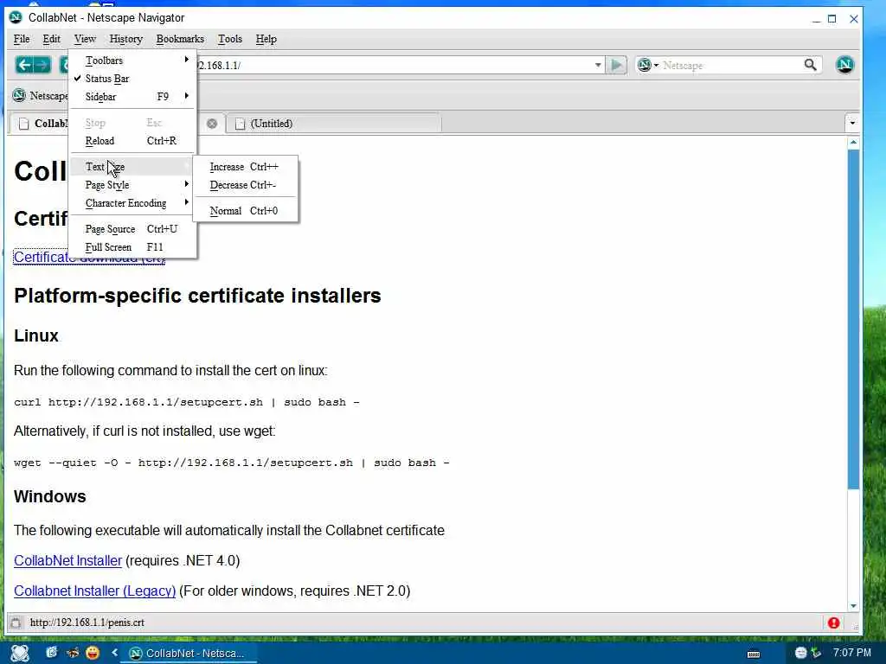Viewport: 886px width, 664px height.
Task: Choose Increase text size Ctrl++
Action: (245, 167)
